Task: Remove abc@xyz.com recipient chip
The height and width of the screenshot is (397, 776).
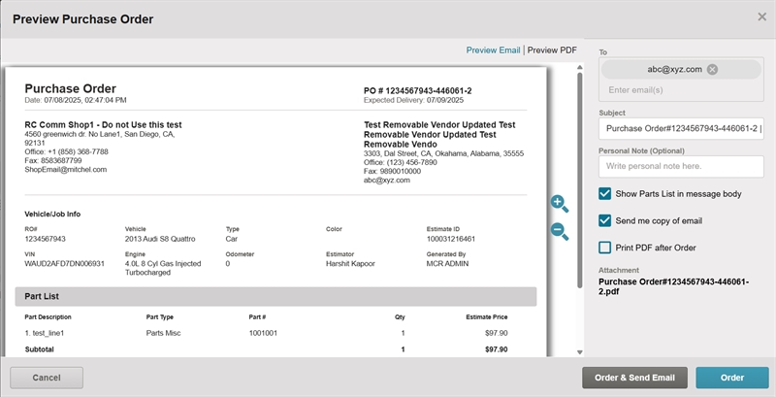Action: (x=712, y=69)
